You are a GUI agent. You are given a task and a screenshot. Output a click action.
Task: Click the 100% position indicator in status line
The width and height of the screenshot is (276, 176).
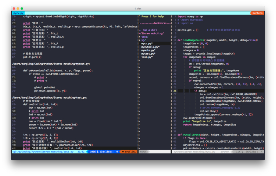93,152
